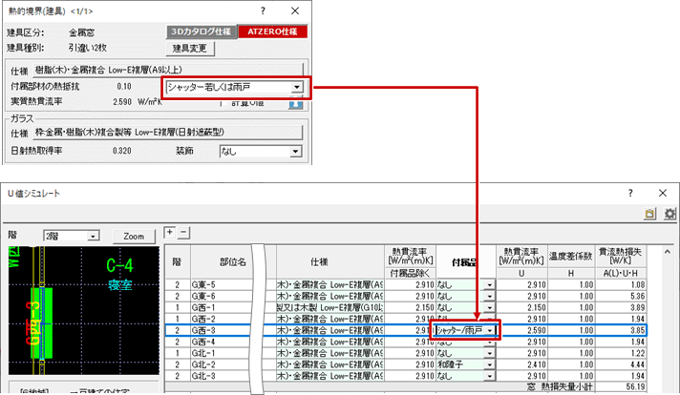The height and width of the screenshot is (395, 680).
Task: Open the シャッター若しくは雨戸 dropdown
Action: click(x=297, y=88)
